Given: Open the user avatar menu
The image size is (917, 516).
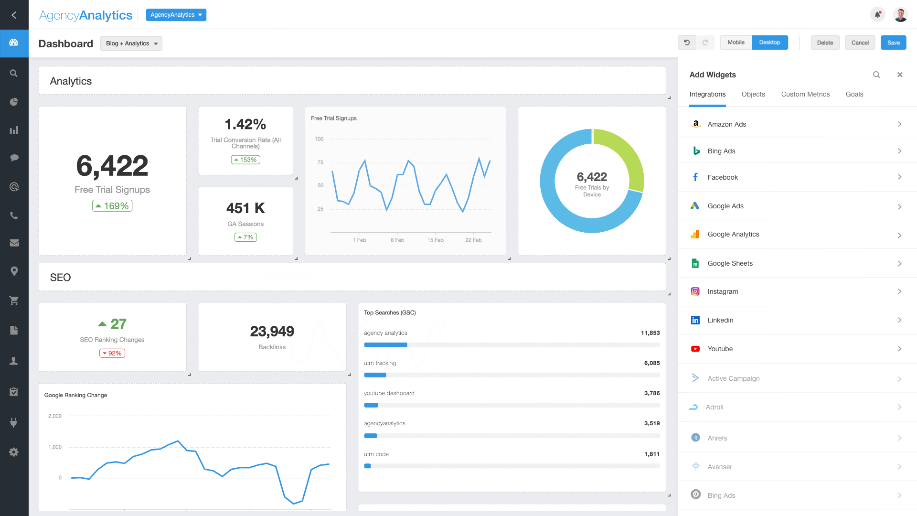Looking at the screenshot, I should pyautogui.click(x=900, y=15).
